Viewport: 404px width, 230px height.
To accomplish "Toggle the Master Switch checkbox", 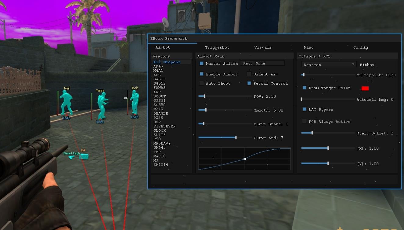I will (x=201, y=63).
